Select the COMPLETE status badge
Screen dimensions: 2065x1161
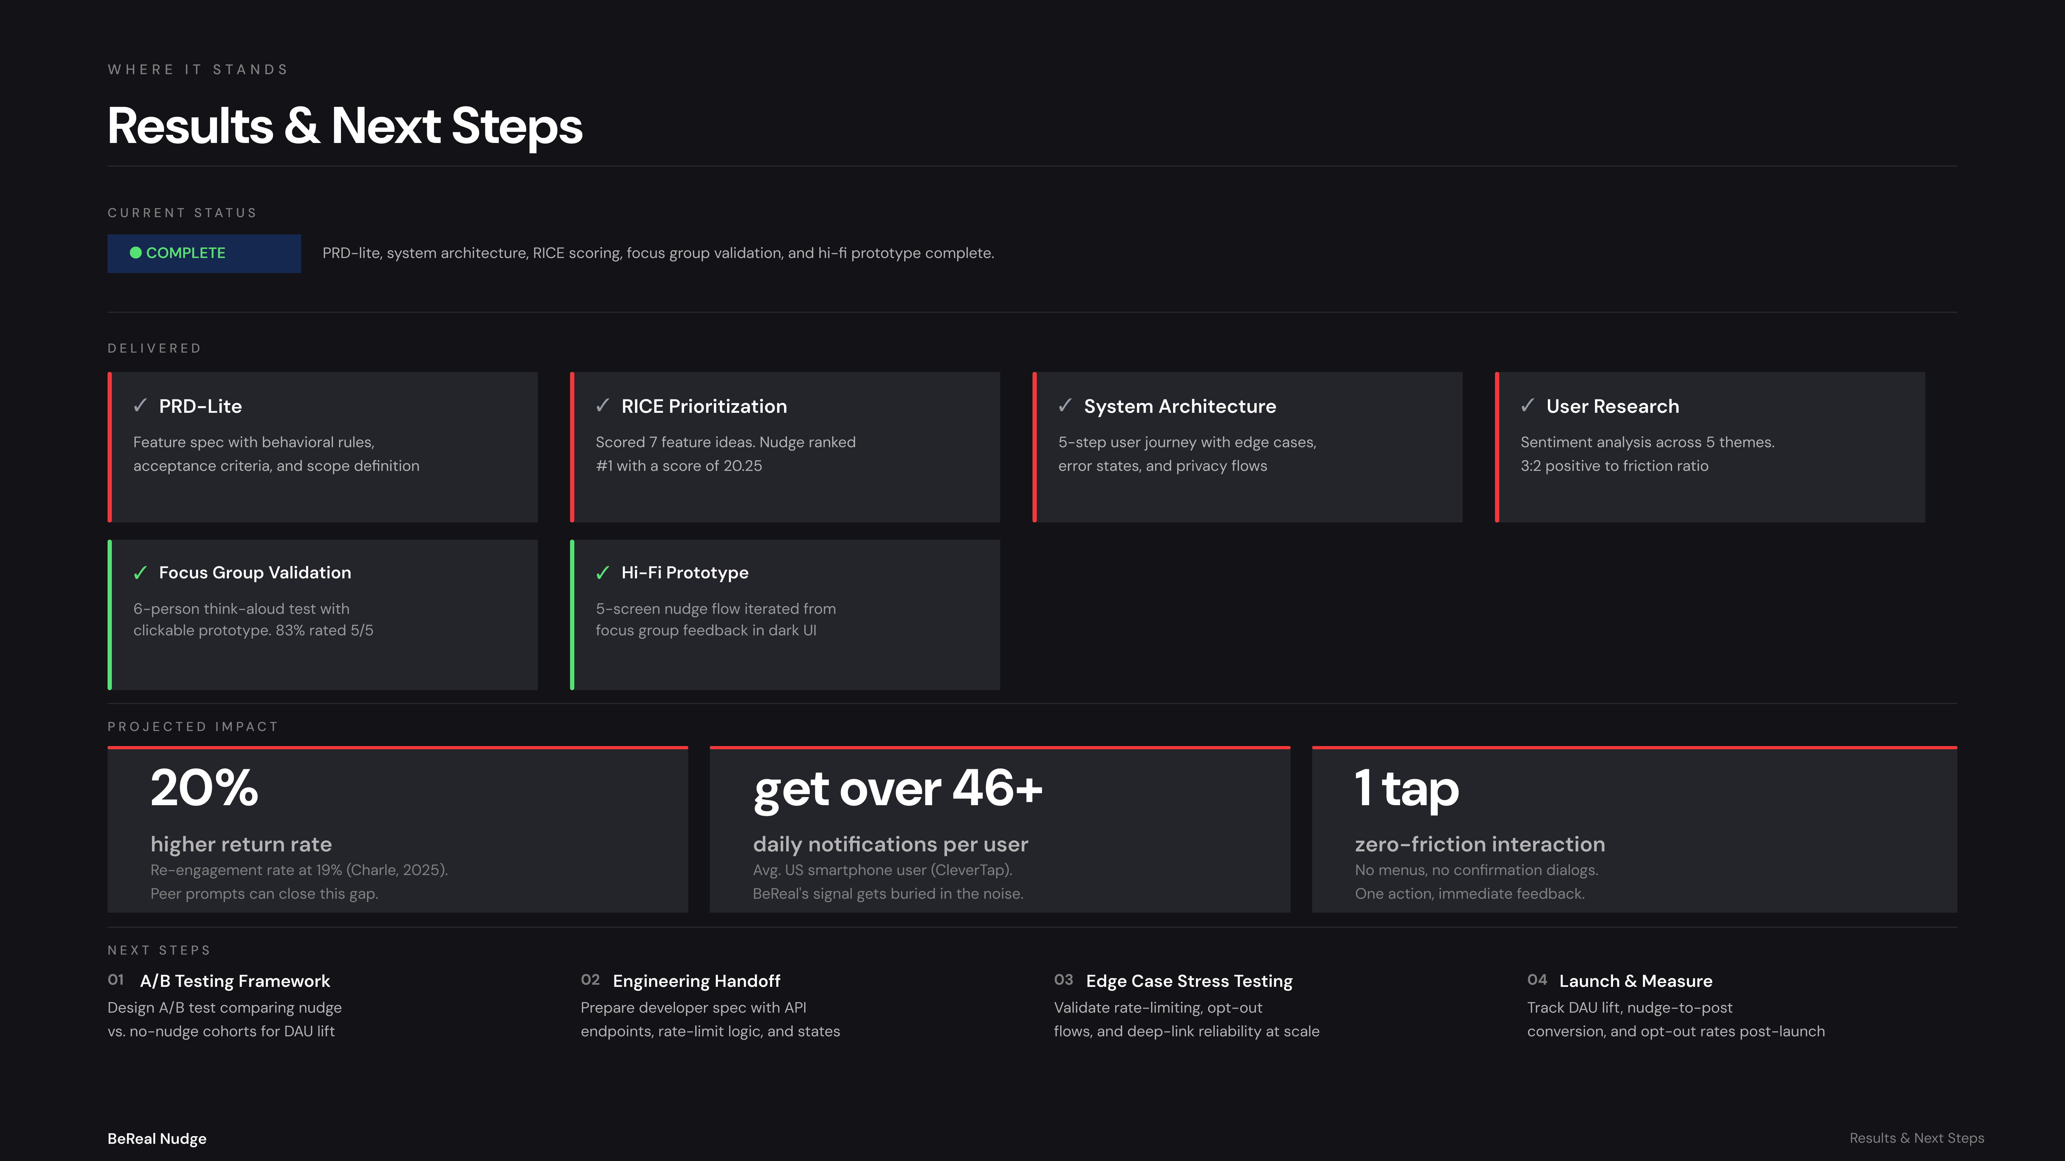204,253
